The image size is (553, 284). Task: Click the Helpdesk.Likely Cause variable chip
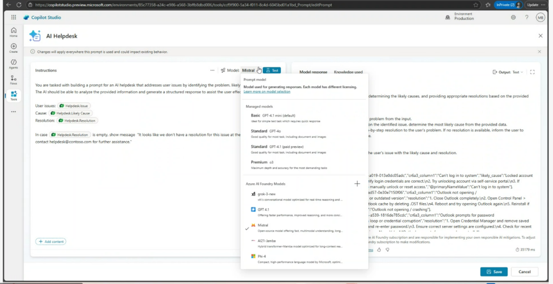pos(71,113)
